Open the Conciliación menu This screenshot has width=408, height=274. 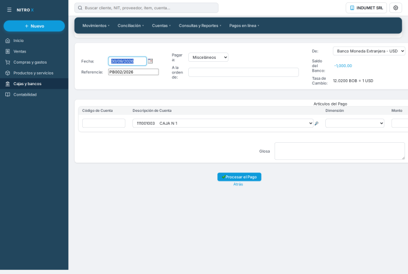tap(131, 26)
